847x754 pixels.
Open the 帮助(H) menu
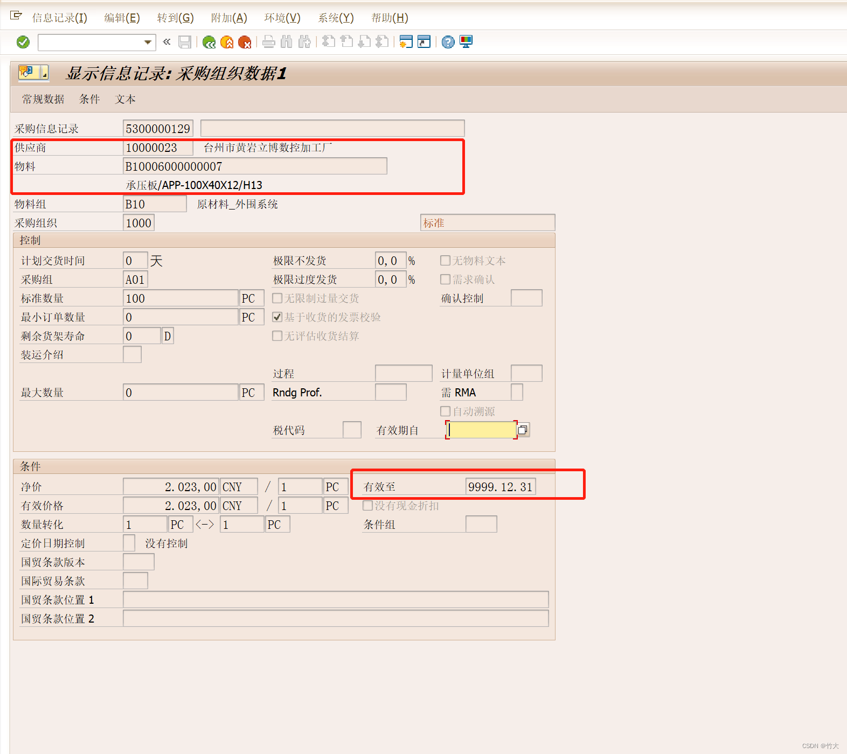pyautogui.click(x=390, y=18)
